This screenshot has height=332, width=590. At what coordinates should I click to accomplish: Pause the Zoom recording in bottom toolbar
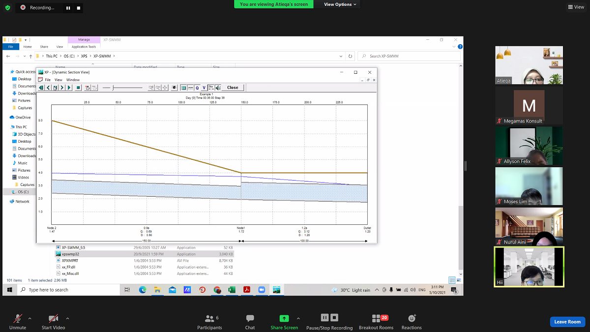[324, 318]
